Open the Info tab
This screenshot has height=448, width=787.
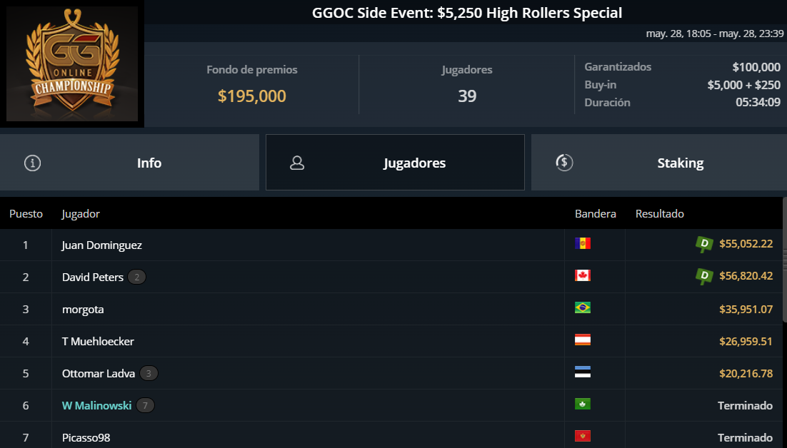coord(129,163)
